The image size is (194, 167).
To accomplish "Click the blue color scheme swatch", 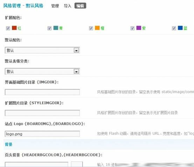I will pos(180,28).
